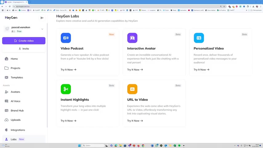Click the HeyGen logo
The height and width of the screenshot is (148, 263).
[11, 18]
